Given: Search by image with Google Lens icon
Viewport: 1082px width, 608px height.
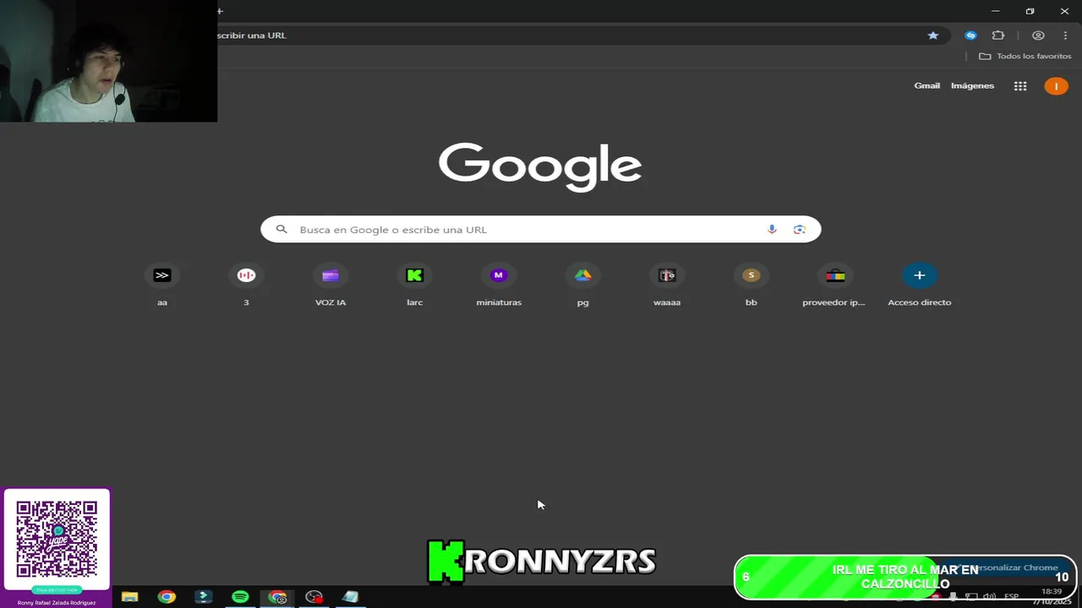Looking at the screenshot, I should tap(800, 230).
